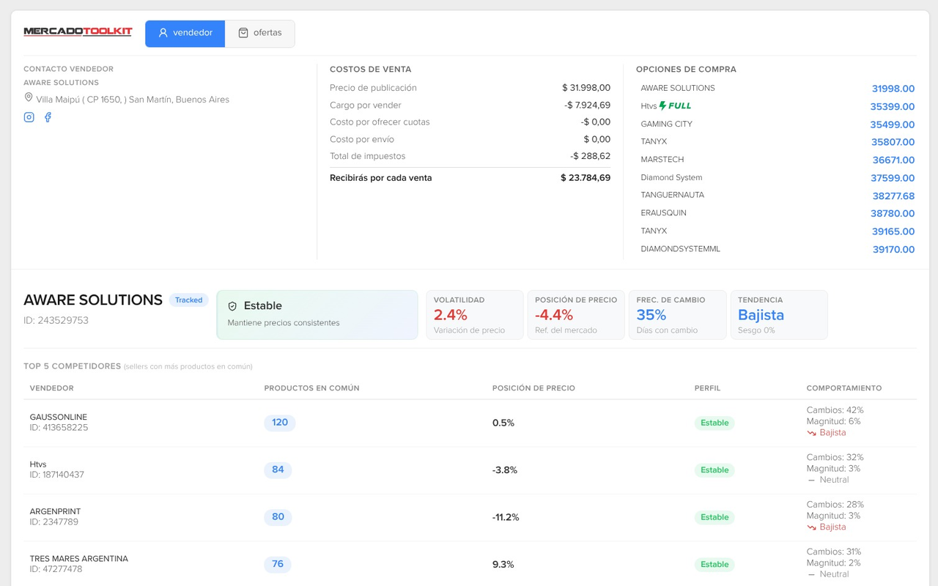
Task: Open Htvs price 35399.00 link
Action: tap(892, 106)
